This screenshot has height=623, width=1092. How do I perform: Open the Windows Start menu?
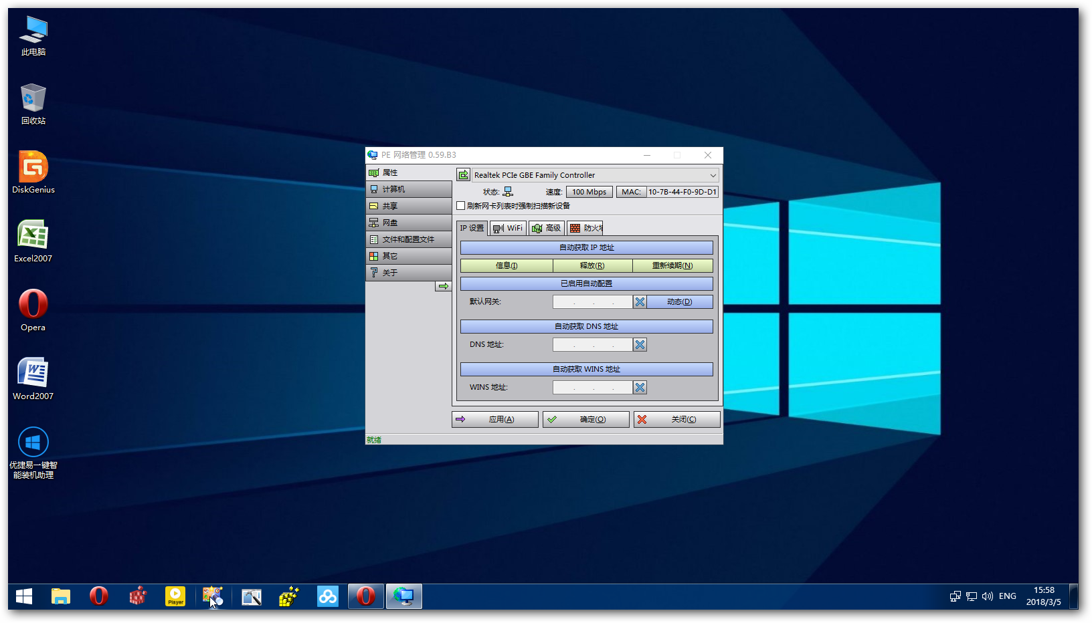click(24, 596)
